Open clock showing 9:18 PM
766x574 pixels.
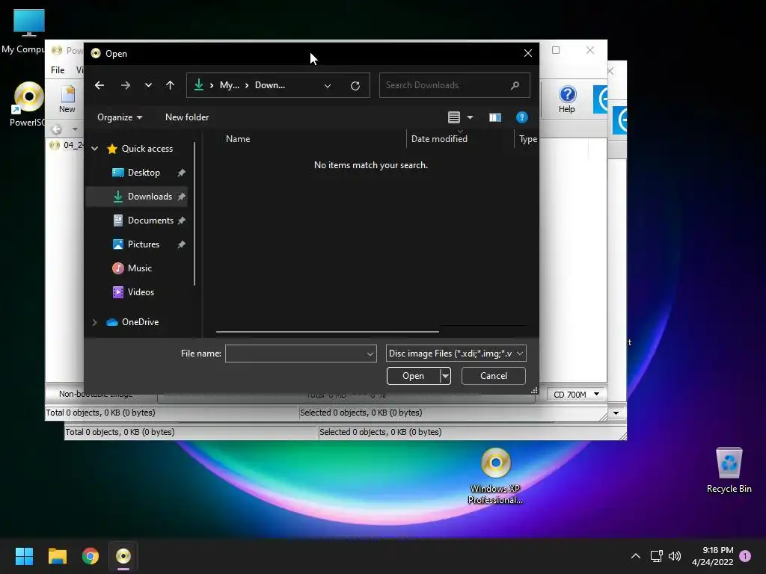(x=712, y=556)
